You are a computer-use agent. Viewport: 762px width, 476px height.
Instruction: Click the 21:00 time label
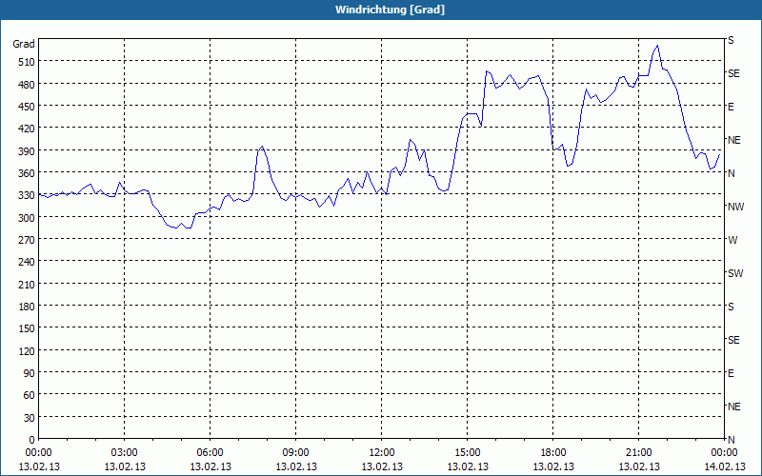pos(638,453)
